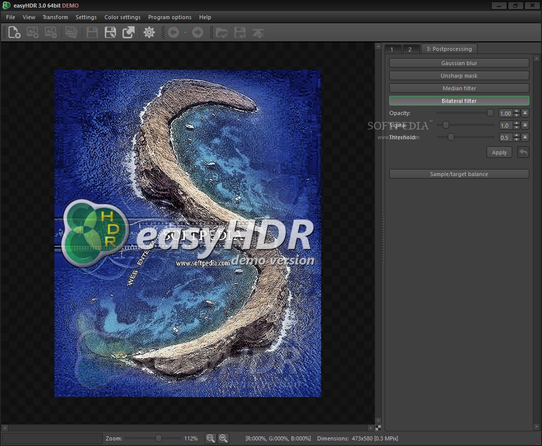Click the zoom out magnifier icon
This screenshot has height=446, width=542.
210,438
